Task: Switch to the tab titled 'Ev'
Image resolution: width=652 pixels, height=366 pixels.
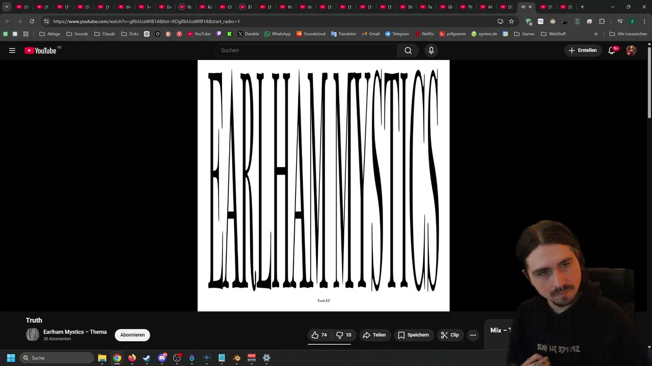Action: tap(166, 7)
